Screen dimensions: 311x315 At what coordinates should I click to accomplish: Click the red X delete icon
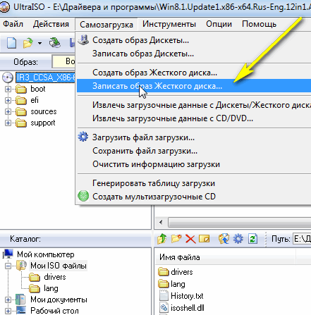pos(190,239)
